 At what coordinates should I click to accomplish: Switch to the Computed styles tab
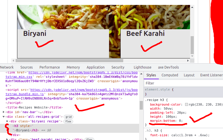click(170, 75)
